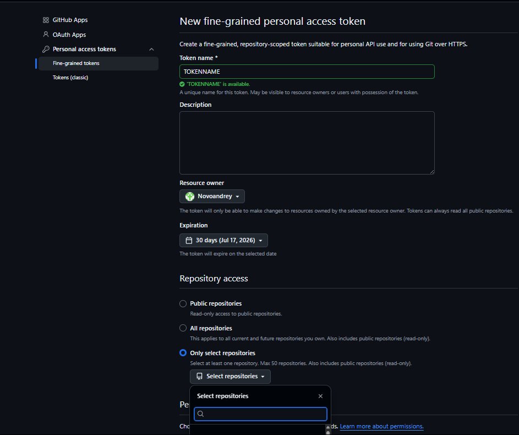
Task: Click 'TOKENNAME' is available message
Action: 218,84
